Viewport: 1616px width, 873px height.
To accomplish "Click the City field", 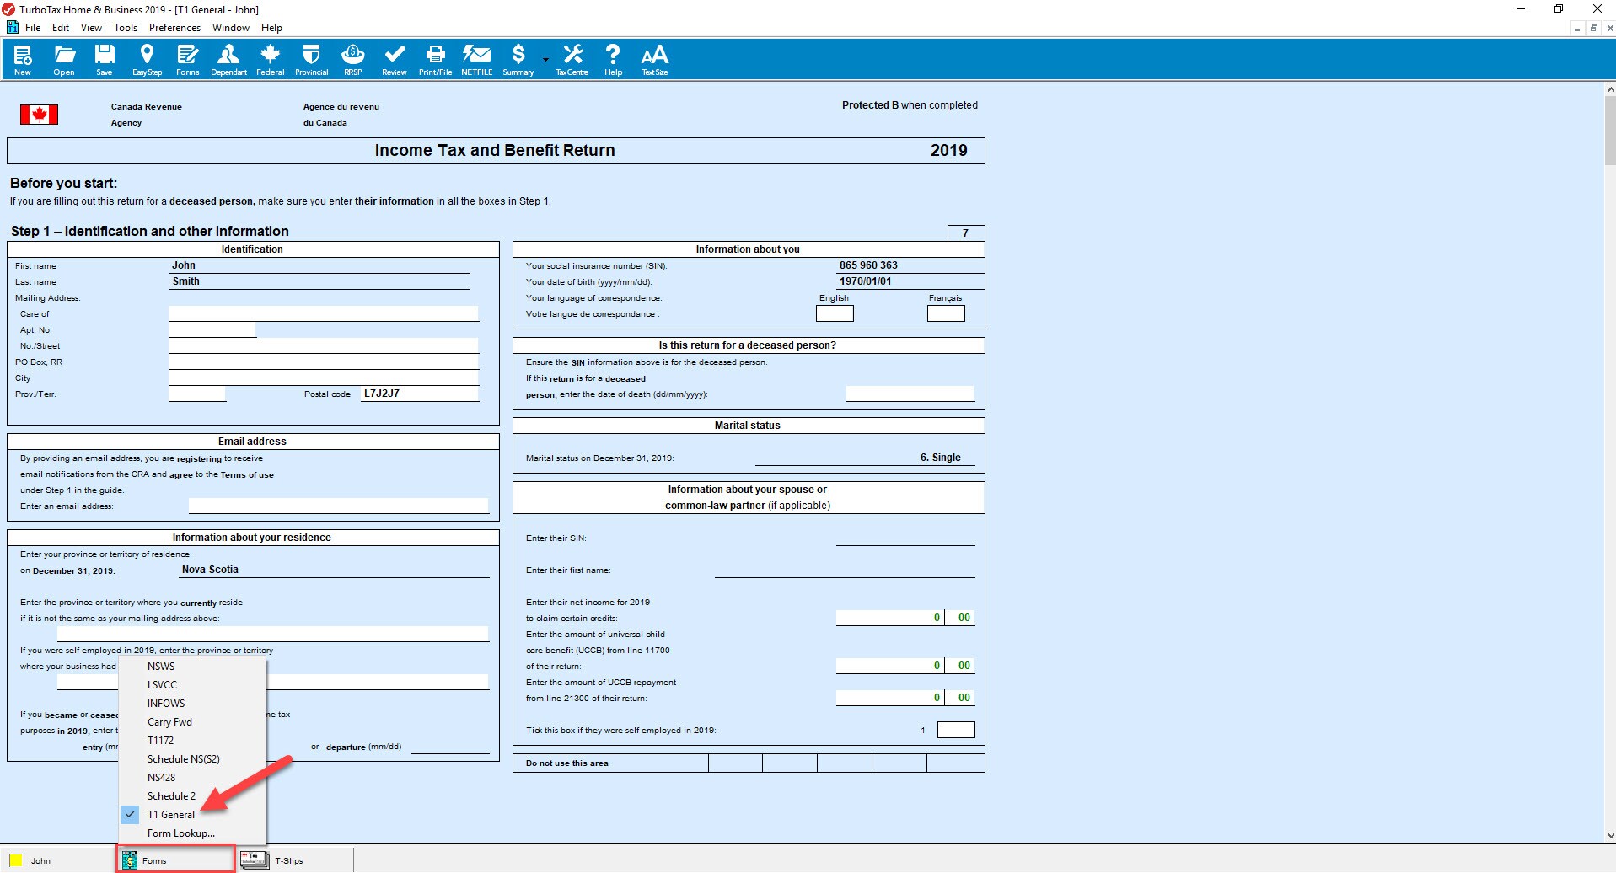I will (323, 378).
